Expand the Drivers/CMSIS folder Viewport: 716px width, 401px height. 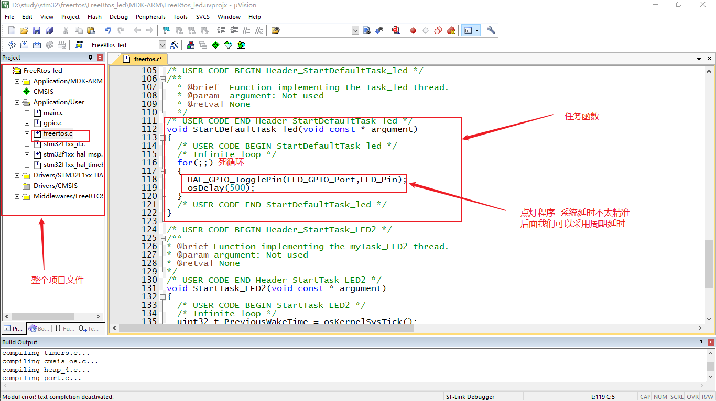17,186
